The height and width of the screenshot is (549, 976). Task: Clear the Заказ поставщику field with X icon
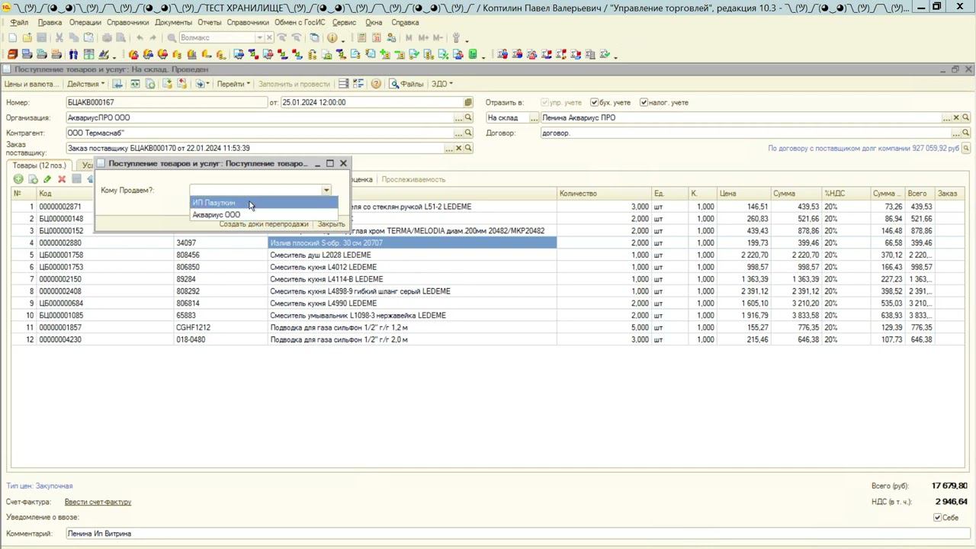(458, 148)
